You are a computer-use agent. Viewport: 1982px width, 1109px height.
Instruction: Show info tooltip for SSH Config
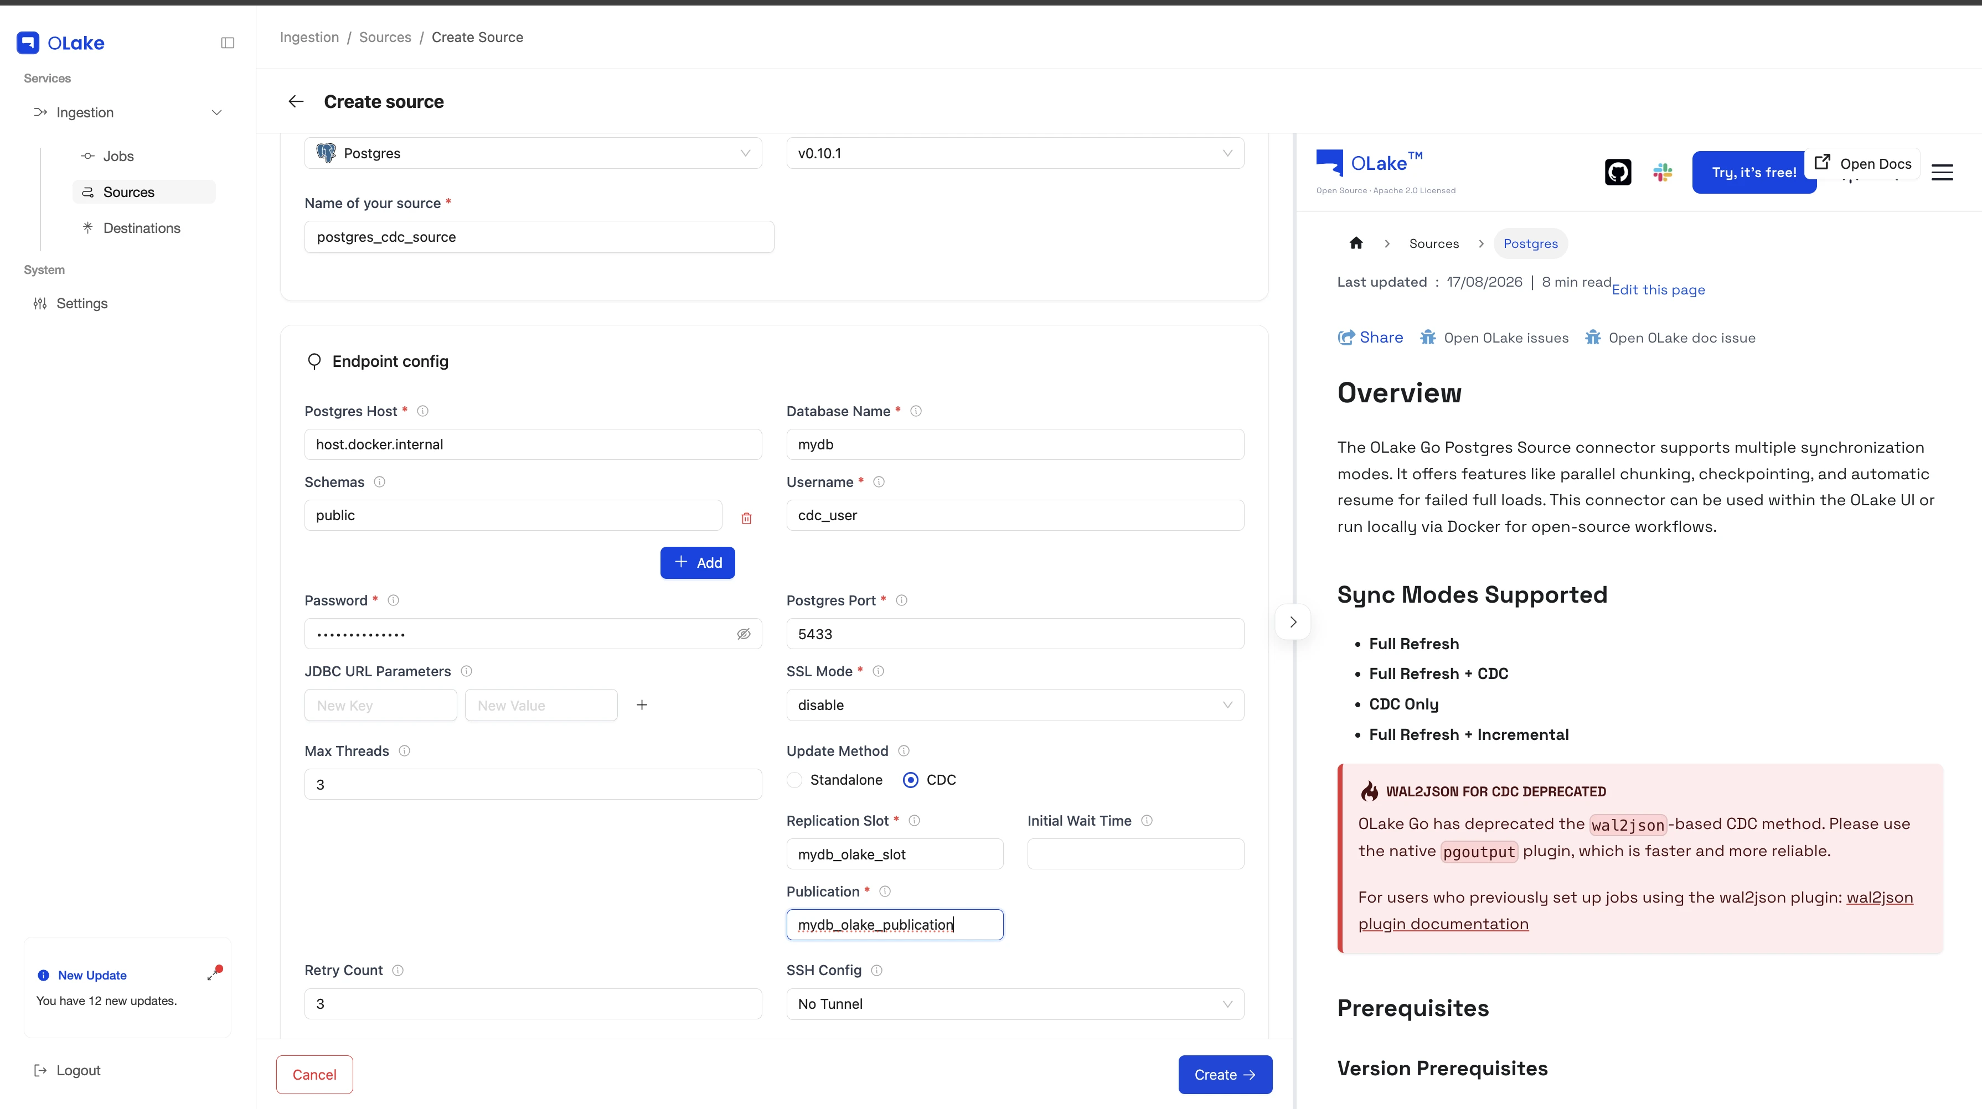click(x=876, y=971)
